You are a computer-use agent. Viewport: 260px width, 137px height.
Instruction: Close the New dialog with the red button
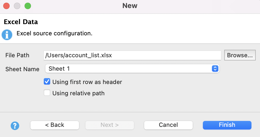coord(6,6)
